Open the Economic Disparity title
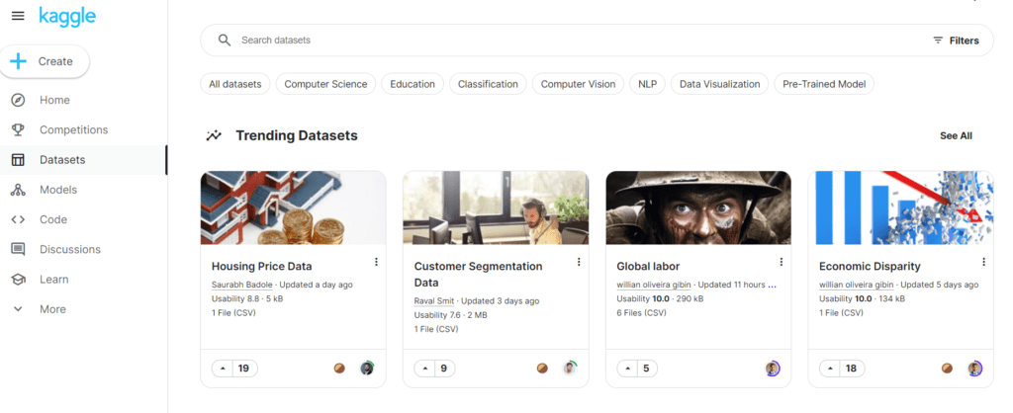 pos(870,266)
